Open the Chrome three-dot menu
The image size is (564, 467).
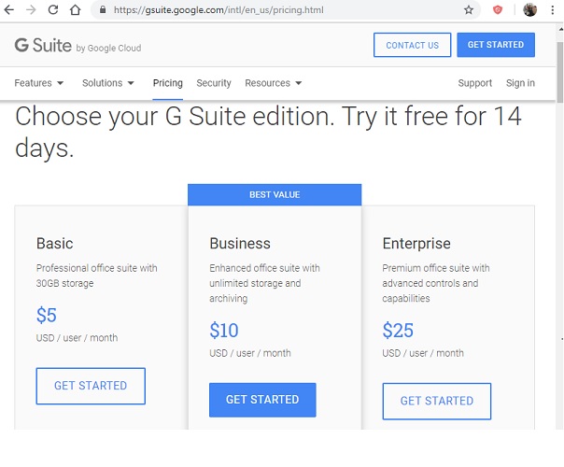[x=553, y=9]
